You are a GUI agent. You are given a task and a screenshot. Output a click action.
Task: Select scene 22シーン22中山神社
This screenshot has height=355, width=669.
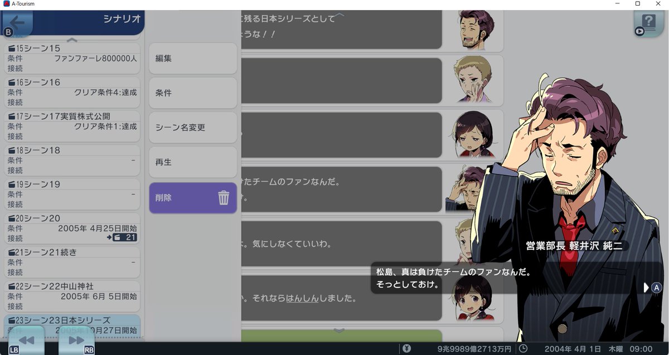72,296
